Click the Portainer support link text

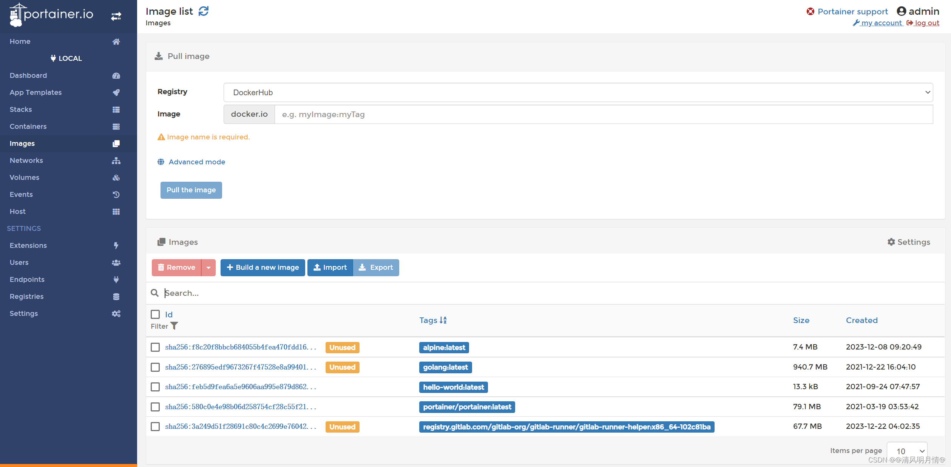852,12
